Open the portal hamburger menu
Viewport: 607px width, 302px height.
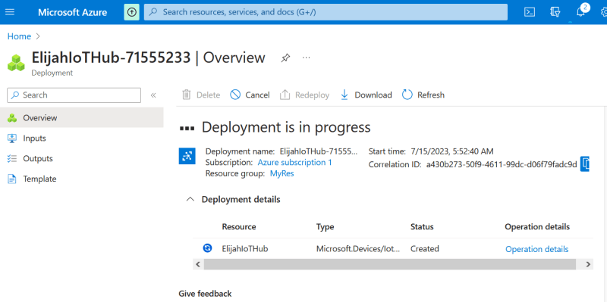[x=10, y=12]
